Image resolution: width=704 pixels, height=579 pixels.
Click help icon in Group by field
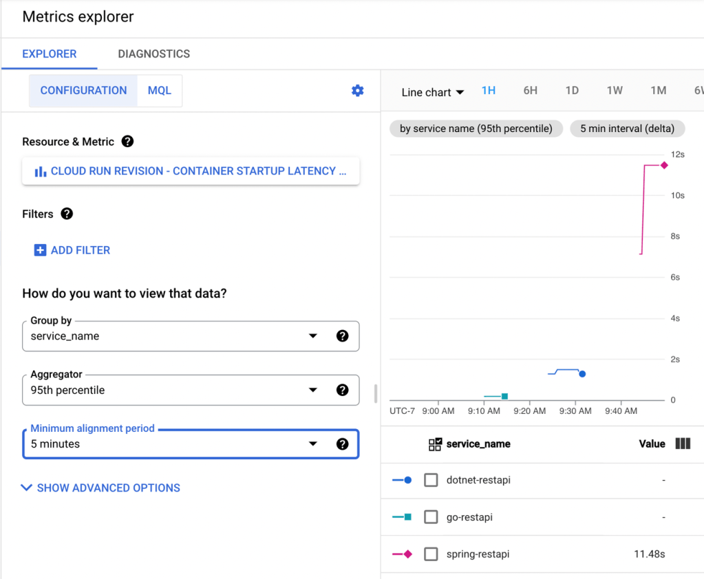coord(342,336)
